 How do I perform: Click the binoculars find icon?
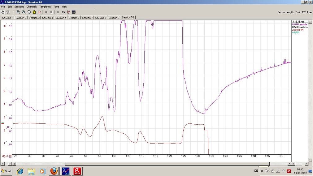click(63, 12)
